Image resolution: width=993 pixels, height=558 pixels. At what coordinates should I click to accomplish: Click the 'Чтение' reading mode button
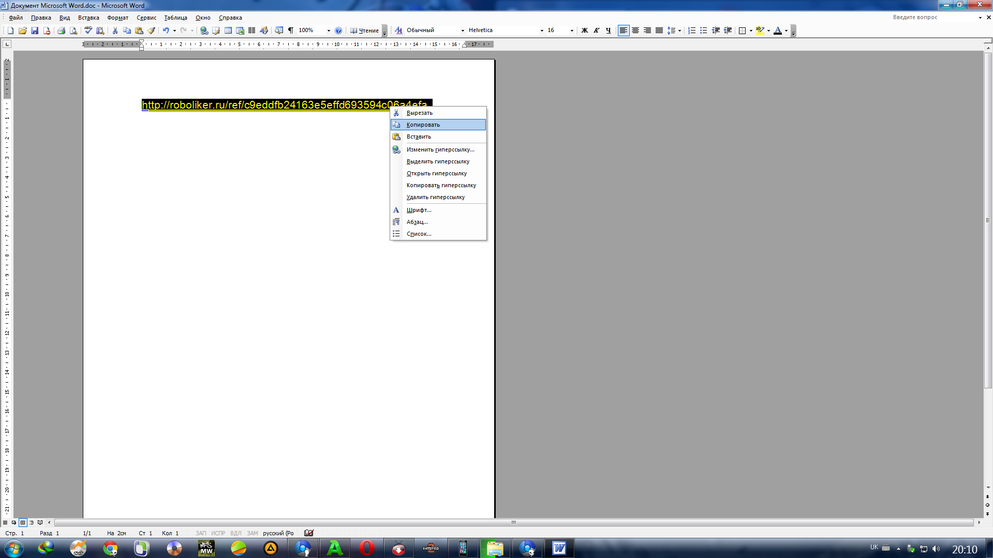[364, 31]
